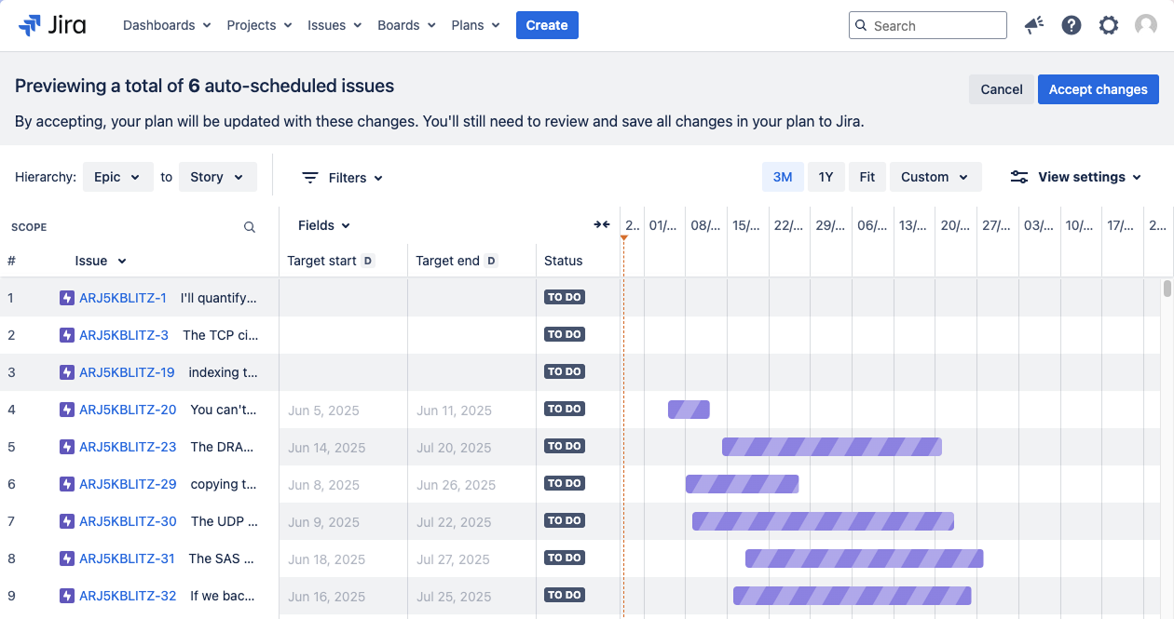The width and height of the screenshot is (1174, 619).
Task: Open the View settings dropdown
Action: (x=1076, y=177)
